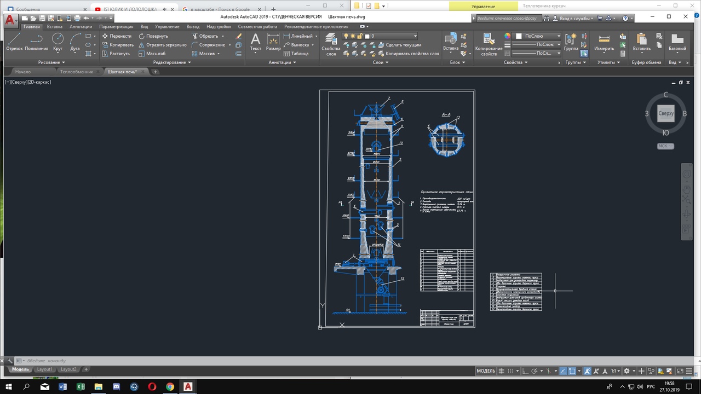Click Сделать текущим layer button
Viewport: 701px width, 394px height.
399,45
